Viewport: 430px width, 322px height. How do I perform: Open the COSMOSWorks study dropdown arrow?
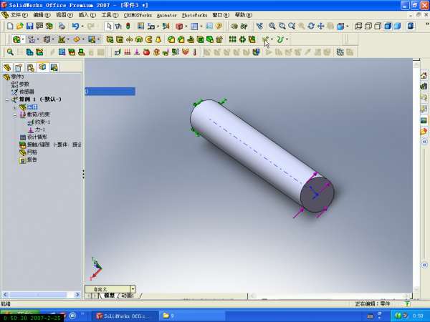click(x=23, y=39)
